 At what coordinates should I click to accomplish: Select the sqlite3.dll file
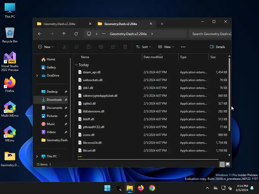tap(153, 104)
